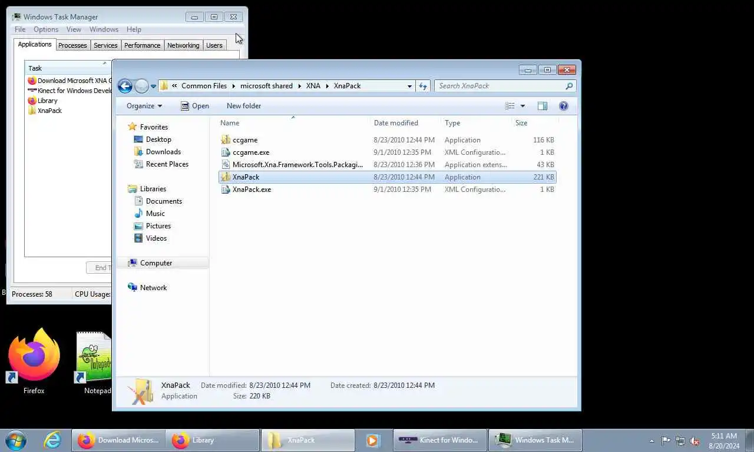754x452 pixels.
Task: Open the Music library
Action: pos(156,214)
